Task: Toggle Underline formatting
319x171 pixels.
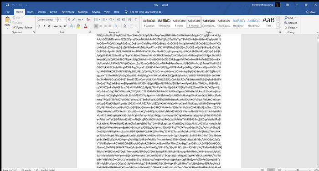Action: click(x=49, y=26)
